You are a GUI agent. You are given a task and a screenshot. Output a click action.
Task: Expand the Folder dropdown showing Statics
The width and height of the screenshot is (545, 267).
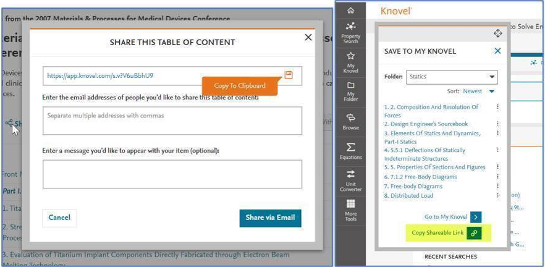tap(452, 77)
